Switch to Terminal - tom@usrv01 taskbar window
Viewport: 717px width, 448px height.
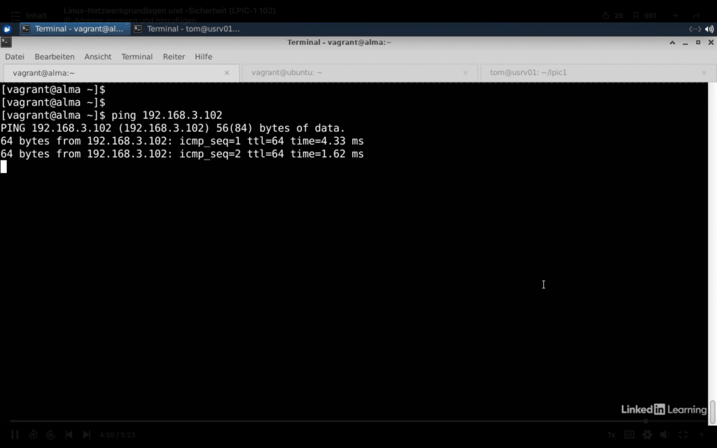[x=187, y=29]
